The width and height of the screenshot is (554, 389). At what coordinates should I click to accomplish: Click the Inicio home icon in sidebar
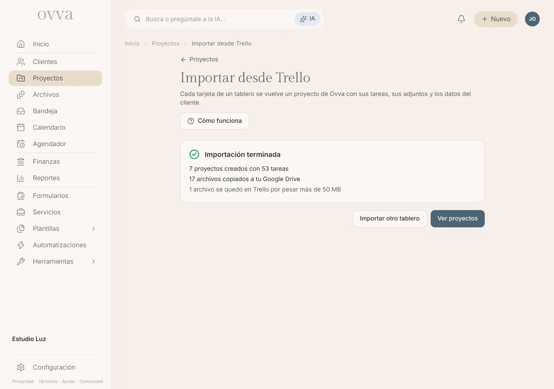(x=21, y=44)
